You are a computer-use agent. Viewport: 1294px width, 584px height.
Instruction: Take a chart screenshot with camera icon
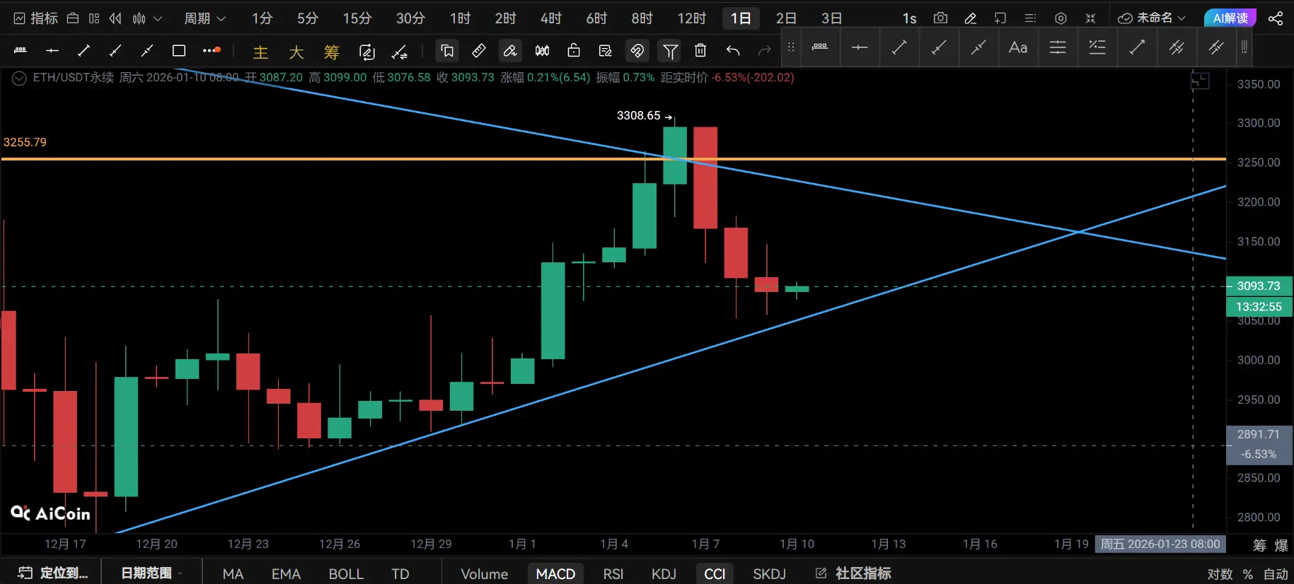[x=940, y=18]
